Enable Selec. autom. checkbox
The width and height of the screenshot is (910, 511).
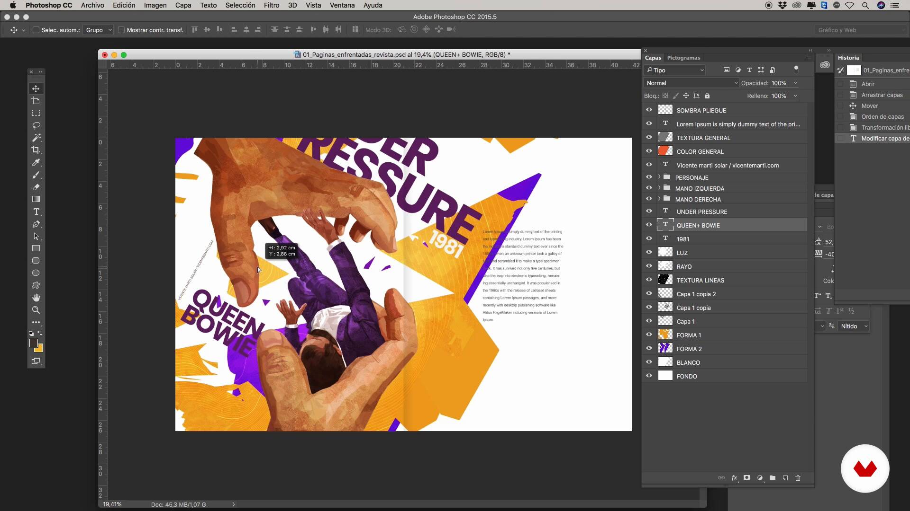coord(36,30)
